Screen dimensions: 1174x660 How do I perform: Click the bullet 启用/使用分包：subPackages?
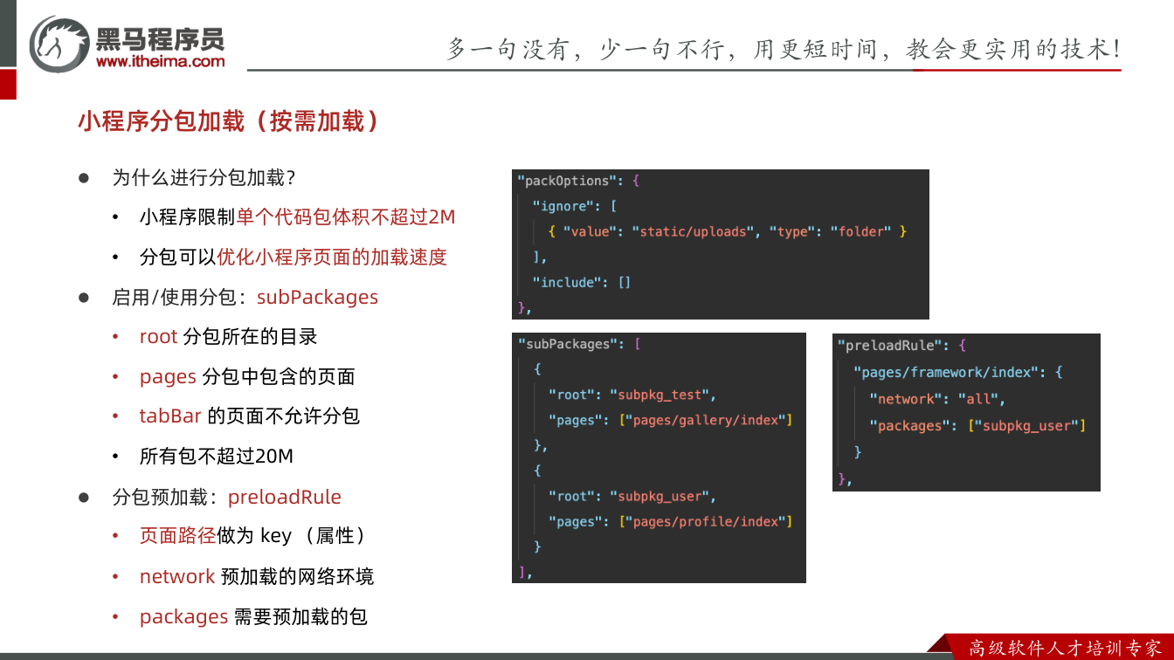[x=245, y=297]
